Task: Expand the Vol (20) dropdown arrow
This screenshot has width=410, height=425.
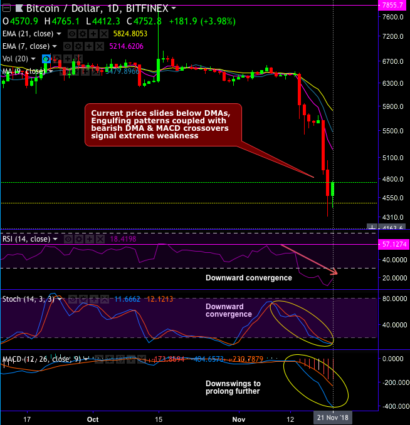Action: click(33, 59)
